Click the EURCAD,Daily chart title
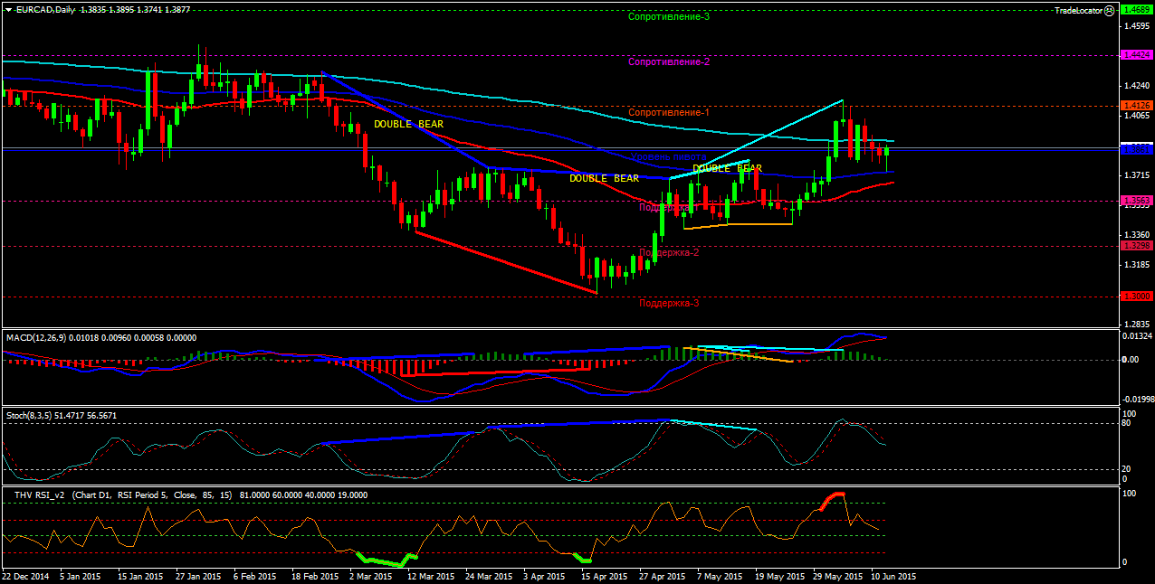This screenshot has height=584, width=1155. pos(45,9)
